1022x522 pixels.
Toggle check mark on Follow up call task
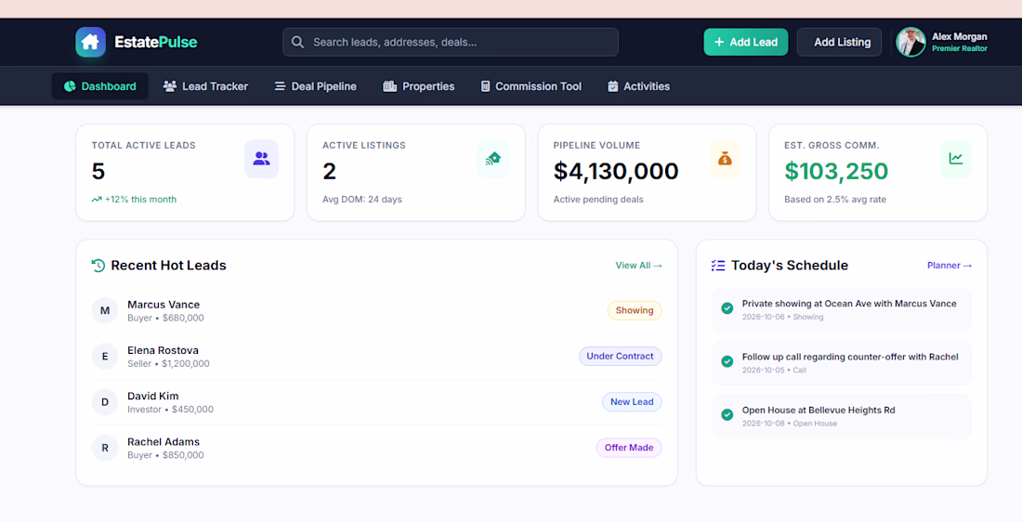coord(727,361)
